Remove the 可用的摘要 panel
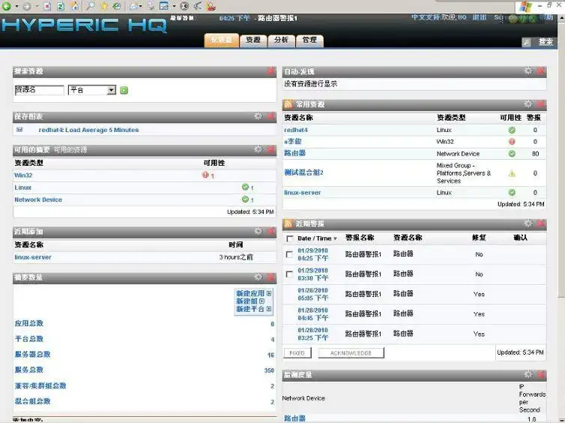The width and height of the screenshot is (565, 423). pos(271,149)
